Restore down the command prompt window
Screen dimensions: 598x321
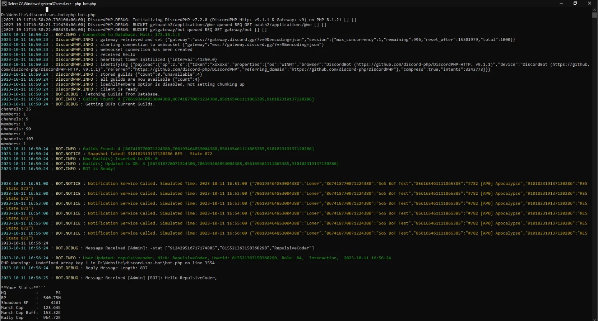(x=575, y=3)
